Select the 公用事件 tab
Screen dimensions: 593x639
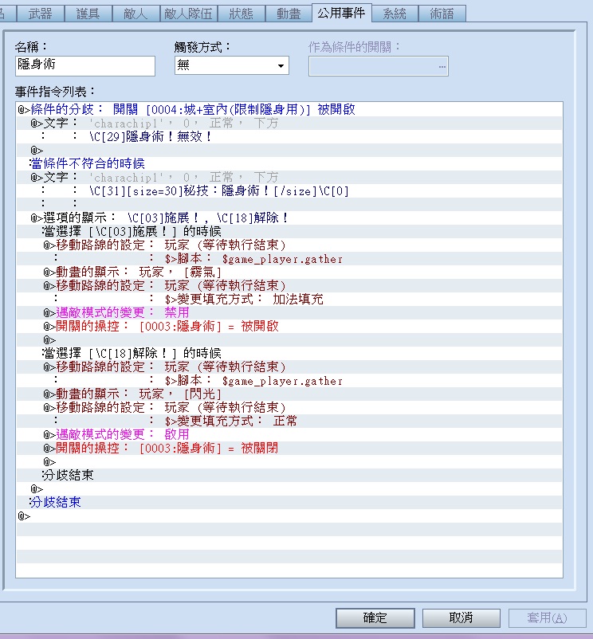341,13
